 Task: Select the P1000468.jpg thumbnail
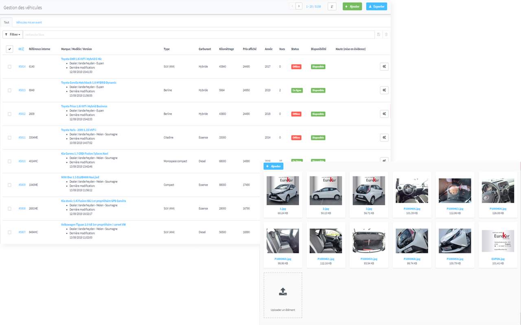(x=412, y=241)
